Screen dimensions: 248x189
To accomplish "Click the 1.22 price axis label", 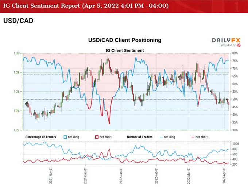I will (17, 130).
